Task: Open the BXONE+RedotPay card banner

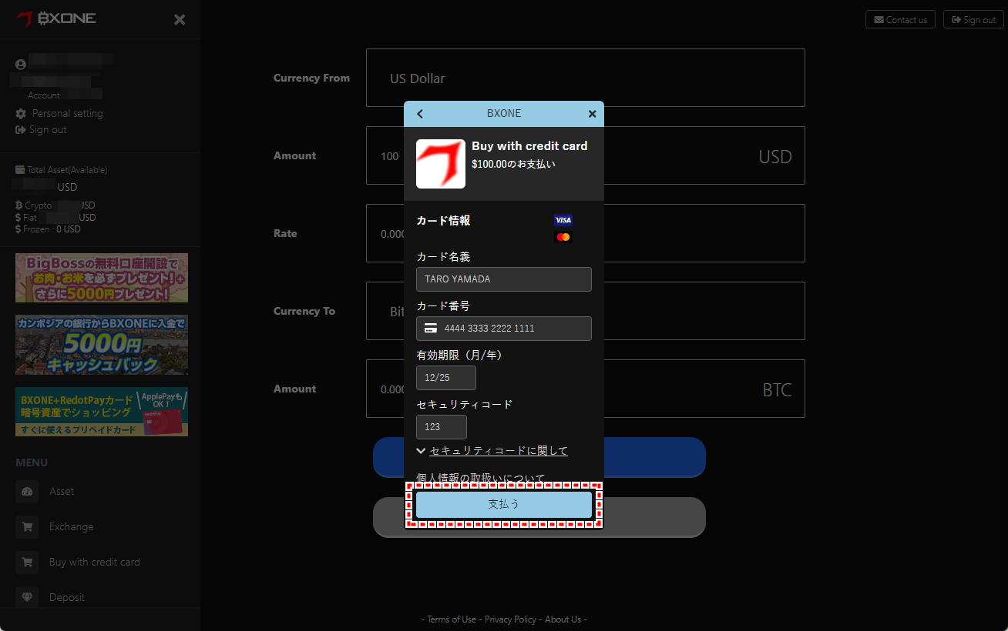Action: (102, 412)
